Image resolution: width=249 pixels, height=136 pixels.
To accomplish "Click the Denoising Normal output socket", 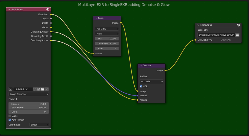I will tap(51, 41).
